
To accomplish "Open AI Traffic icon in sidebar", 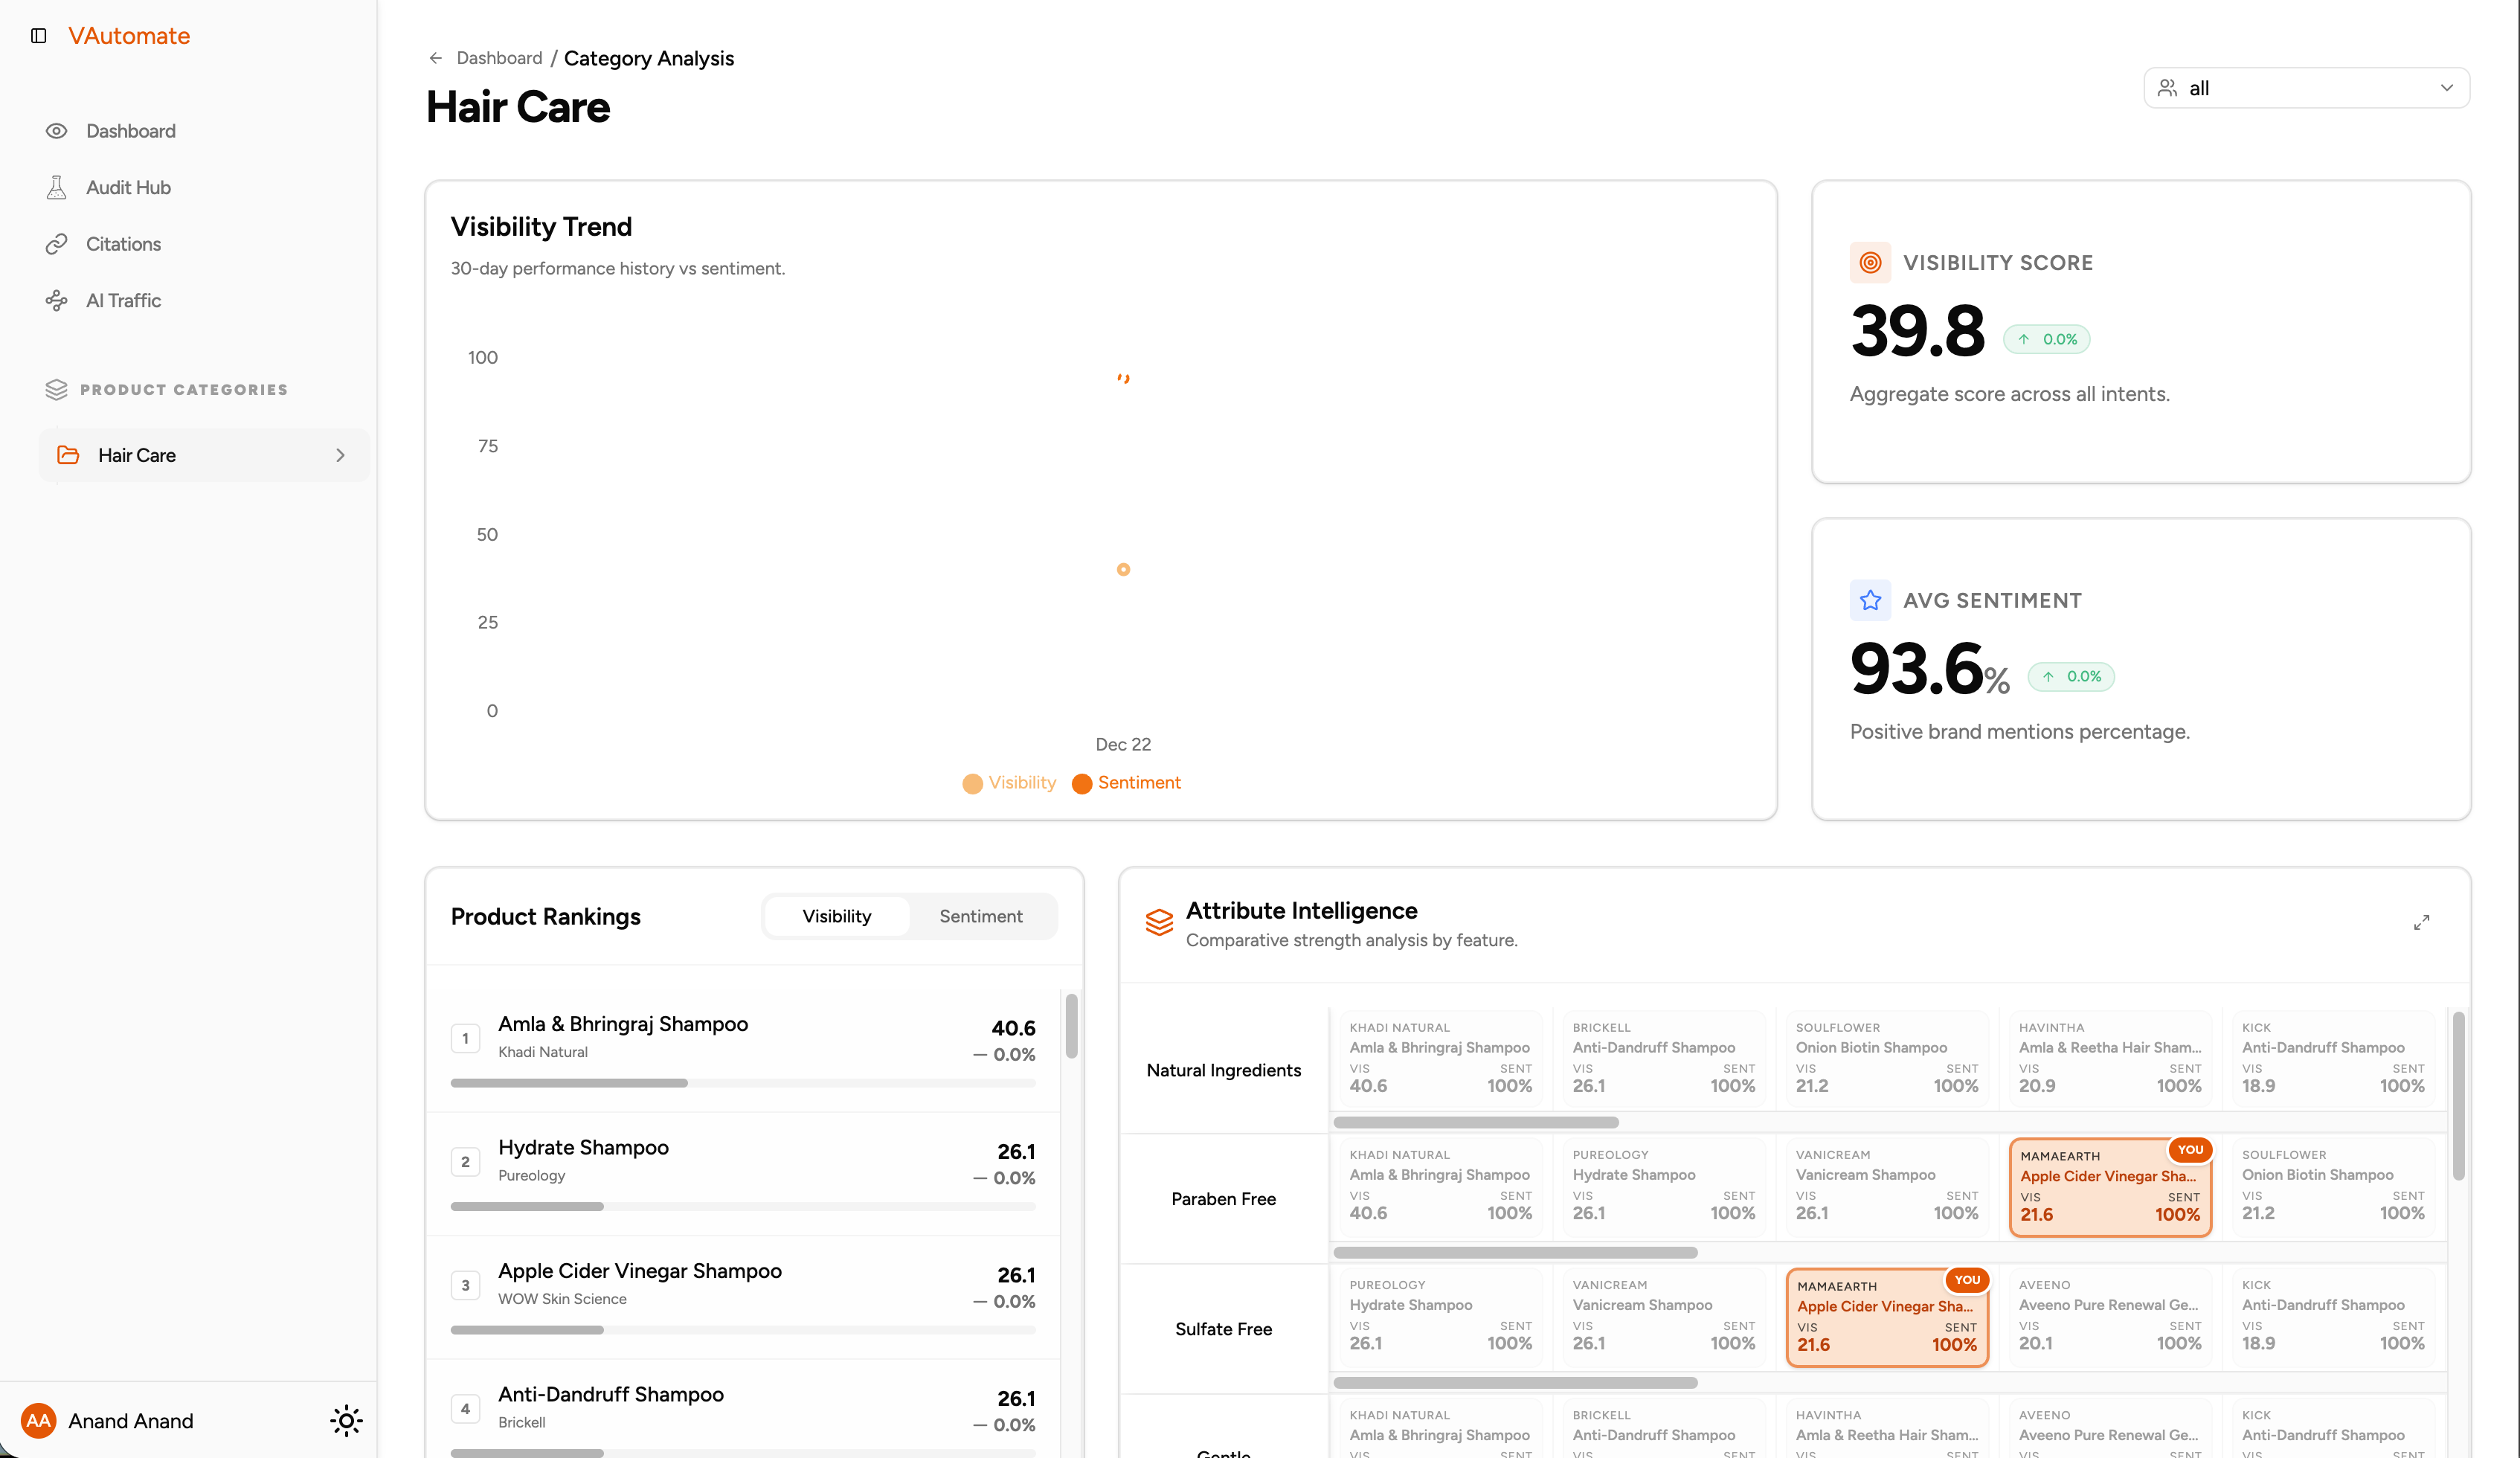I will point(57,300).
